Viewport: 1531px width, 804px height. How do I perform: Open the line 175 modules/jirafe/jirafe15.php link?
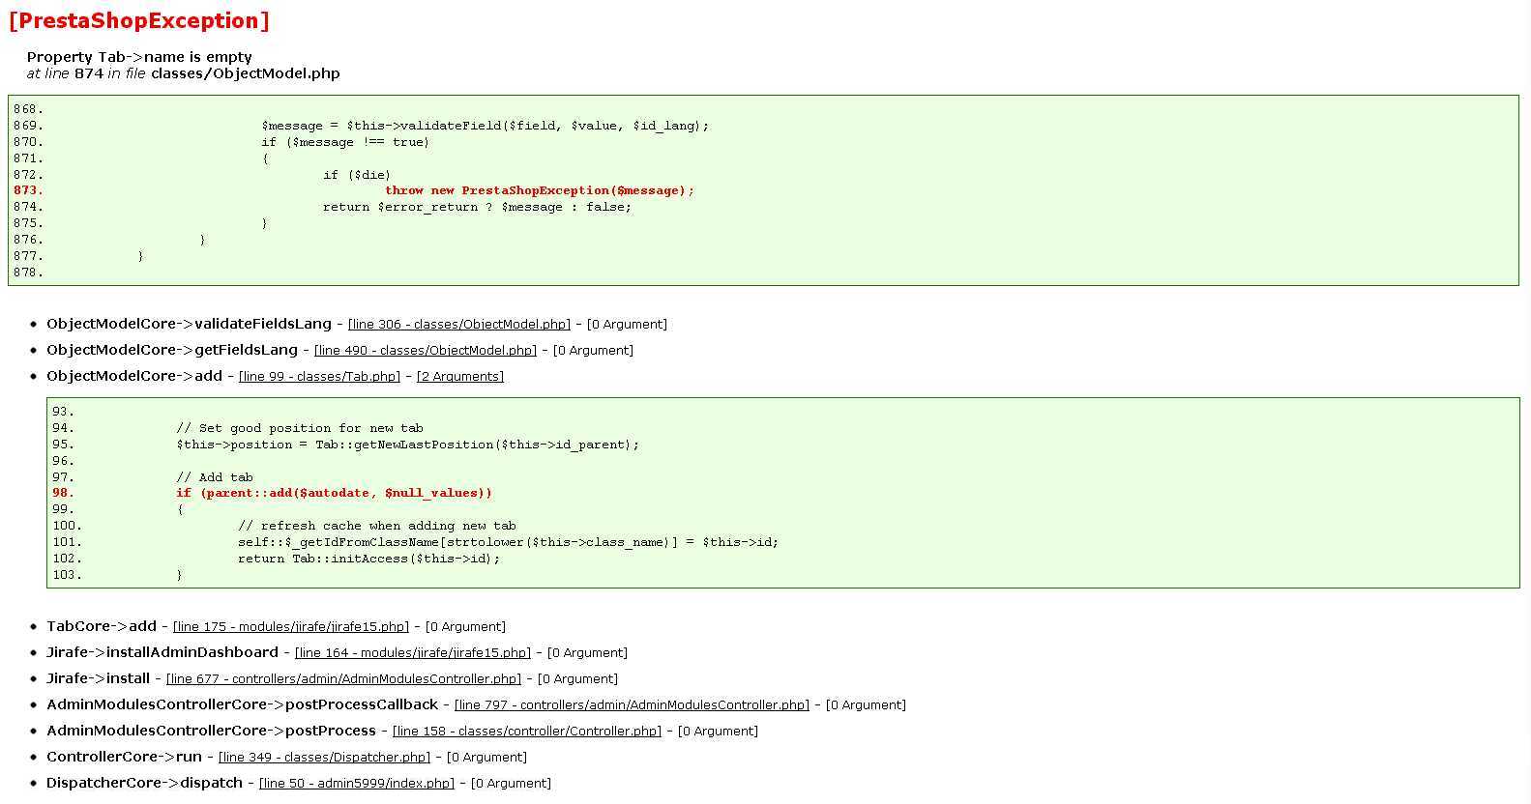tap(291, 627)
